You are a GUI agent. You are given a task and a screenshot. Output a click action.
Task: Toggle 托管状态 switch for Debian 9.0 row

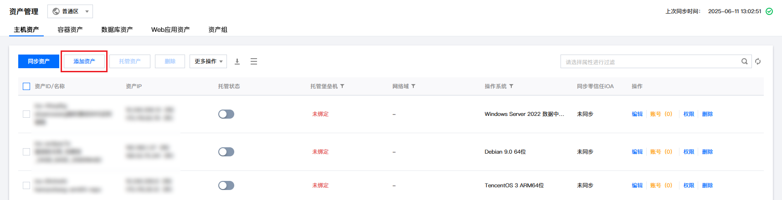pos(226,152)
